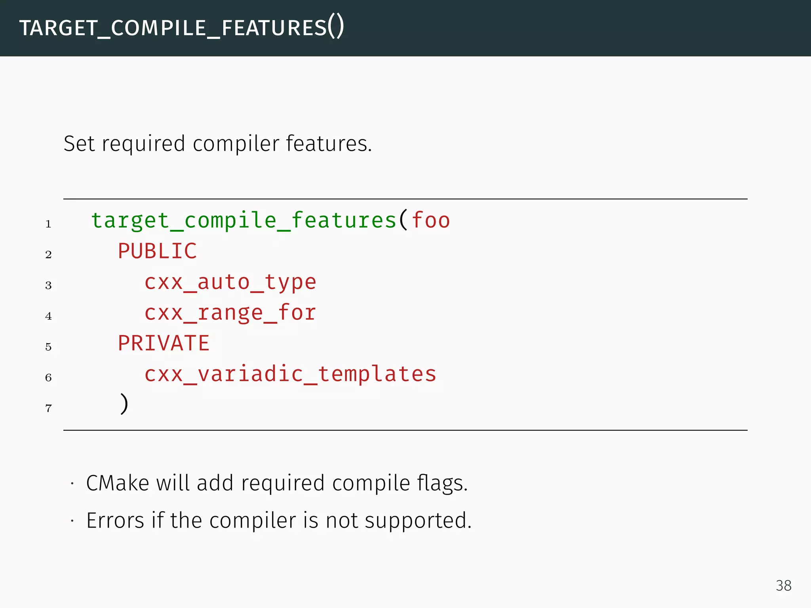Click line number 1 in the code gutter
This screenshot has width=811, height=608.
click(x=48, y=224)
